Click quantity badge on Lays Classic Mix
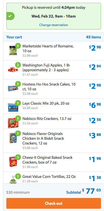 click(x=18, y=103)
